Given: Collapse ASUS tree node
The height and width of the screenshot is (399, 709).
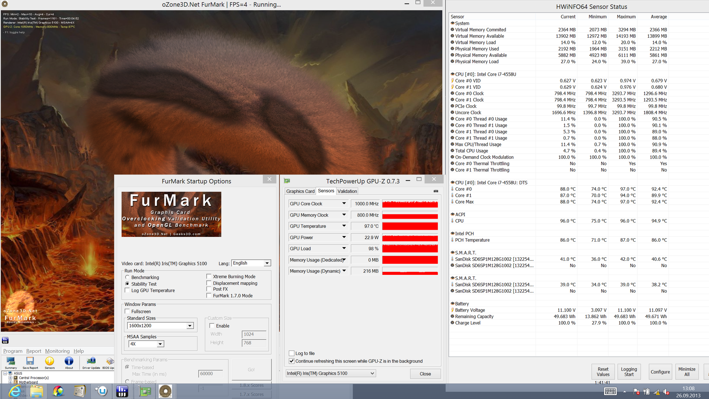Looking at the screenshot, I should pos(5,374).
